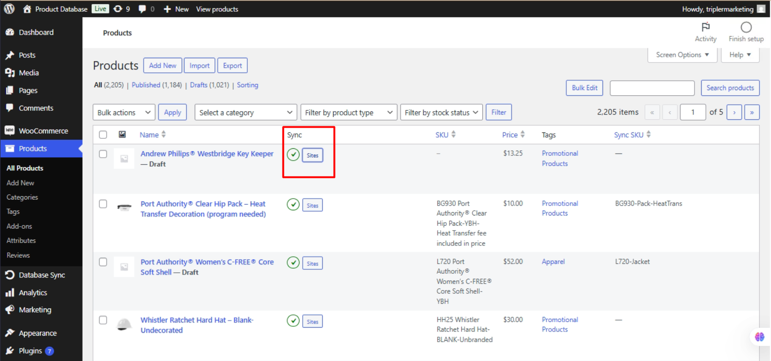Viewport: 771px width, 361px height.
Task: Jump to last page double-arrow button
Action: (x=751, y=112)
